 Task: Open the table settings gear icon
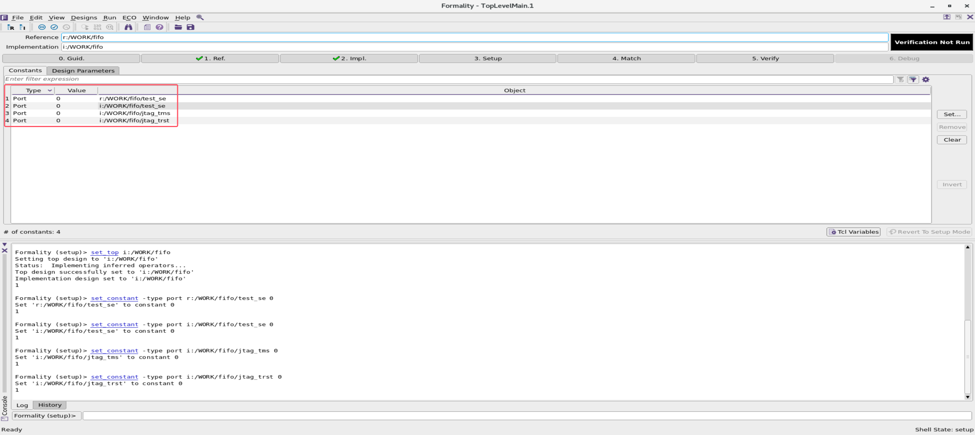point(926,79)
